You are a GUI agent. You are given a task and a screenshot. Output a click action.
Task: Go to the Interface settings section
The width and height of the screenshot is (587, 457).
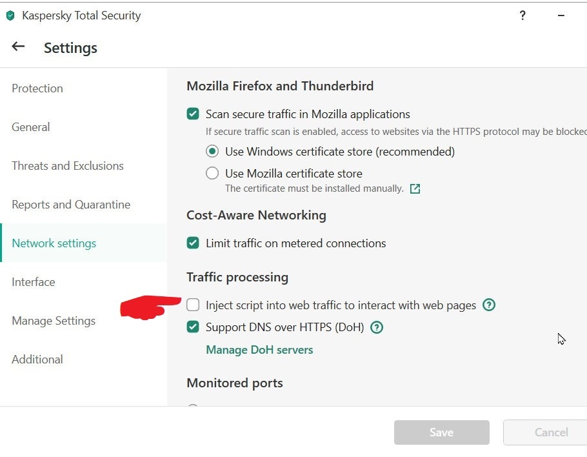tap(34, 282)
